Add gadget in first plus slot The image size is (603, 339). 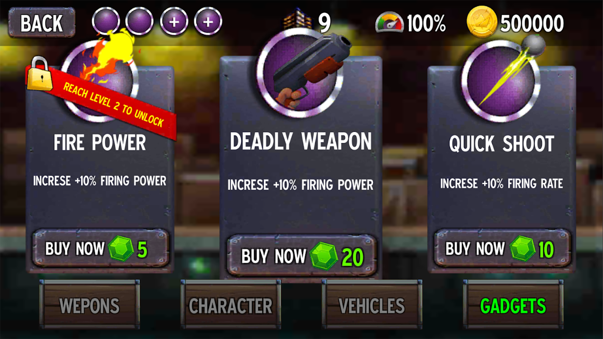(x=174, y=21)
